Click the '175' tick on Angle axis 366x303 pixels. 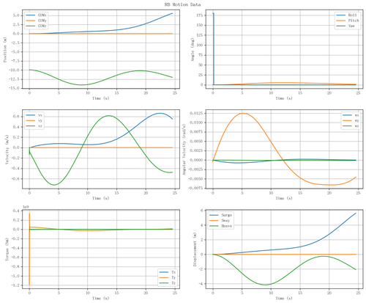[x=199, y=15]
